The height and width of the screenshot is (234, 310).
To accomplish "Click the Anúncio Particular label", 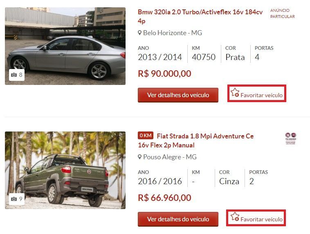I will [282, 13].
